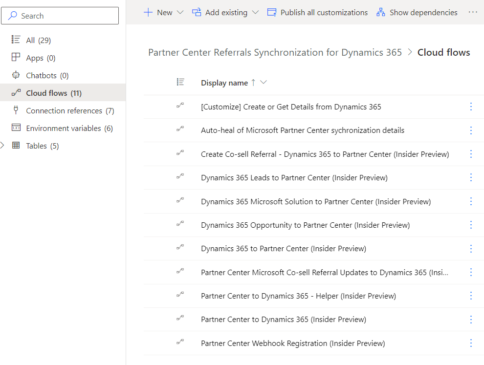Viewport: 484px width, 365px height.
Task: Open the Chatbots section
Action: tap(42, 76)
